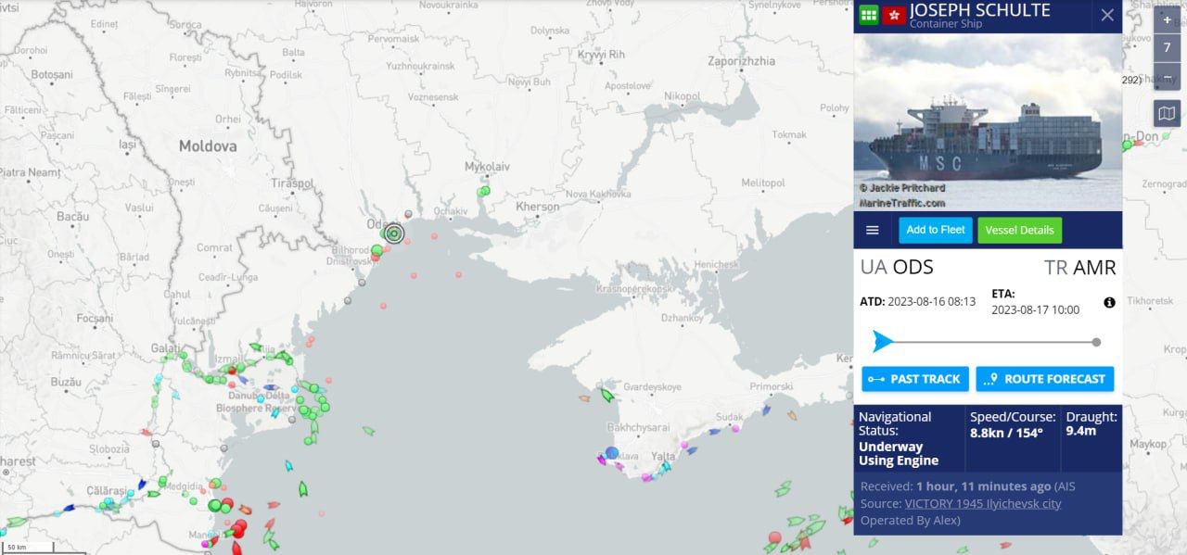Zoom in the map with plus button

[1167, 19]
